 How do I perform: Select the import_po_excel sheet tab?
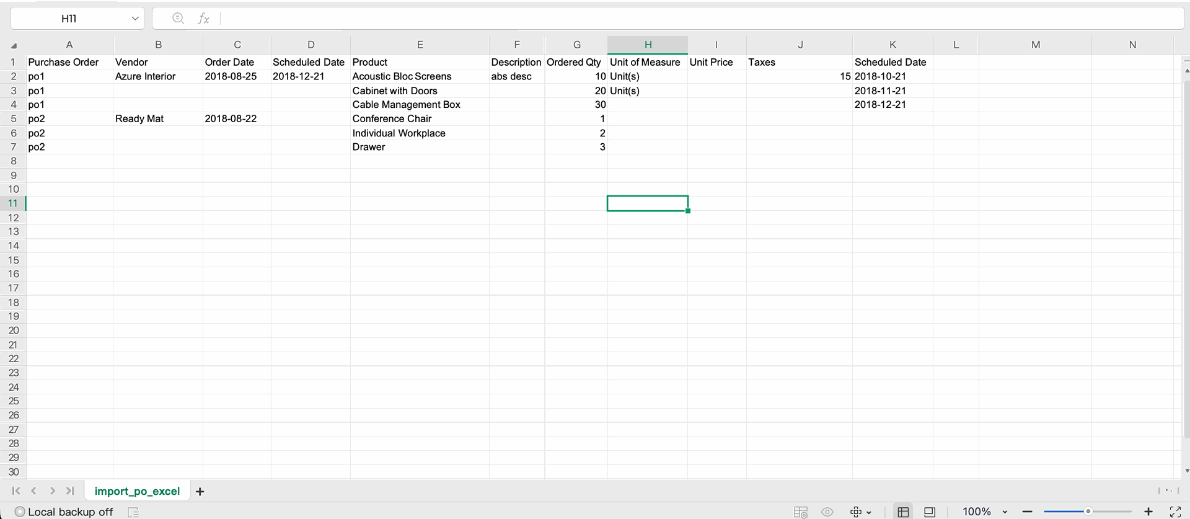[137, 491]
